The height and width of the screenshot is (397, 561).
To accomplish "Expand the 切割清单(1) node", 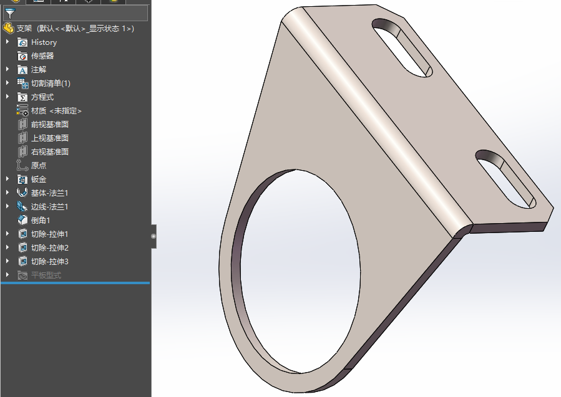I will point(7,83).
